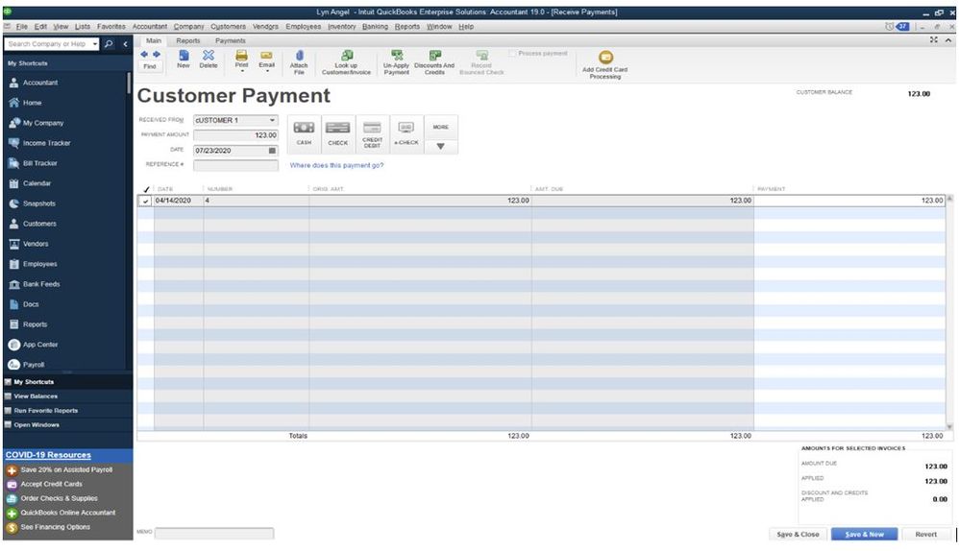Choose the CASH payment method

(304, 133)
